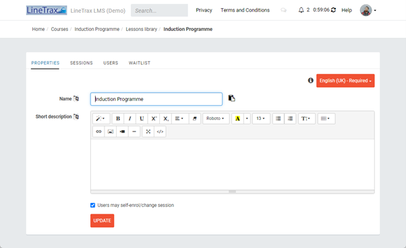Viewport: 406px width, 248px height.
Task: Toggle fullscreen editor mode
Action: [148, 131]
